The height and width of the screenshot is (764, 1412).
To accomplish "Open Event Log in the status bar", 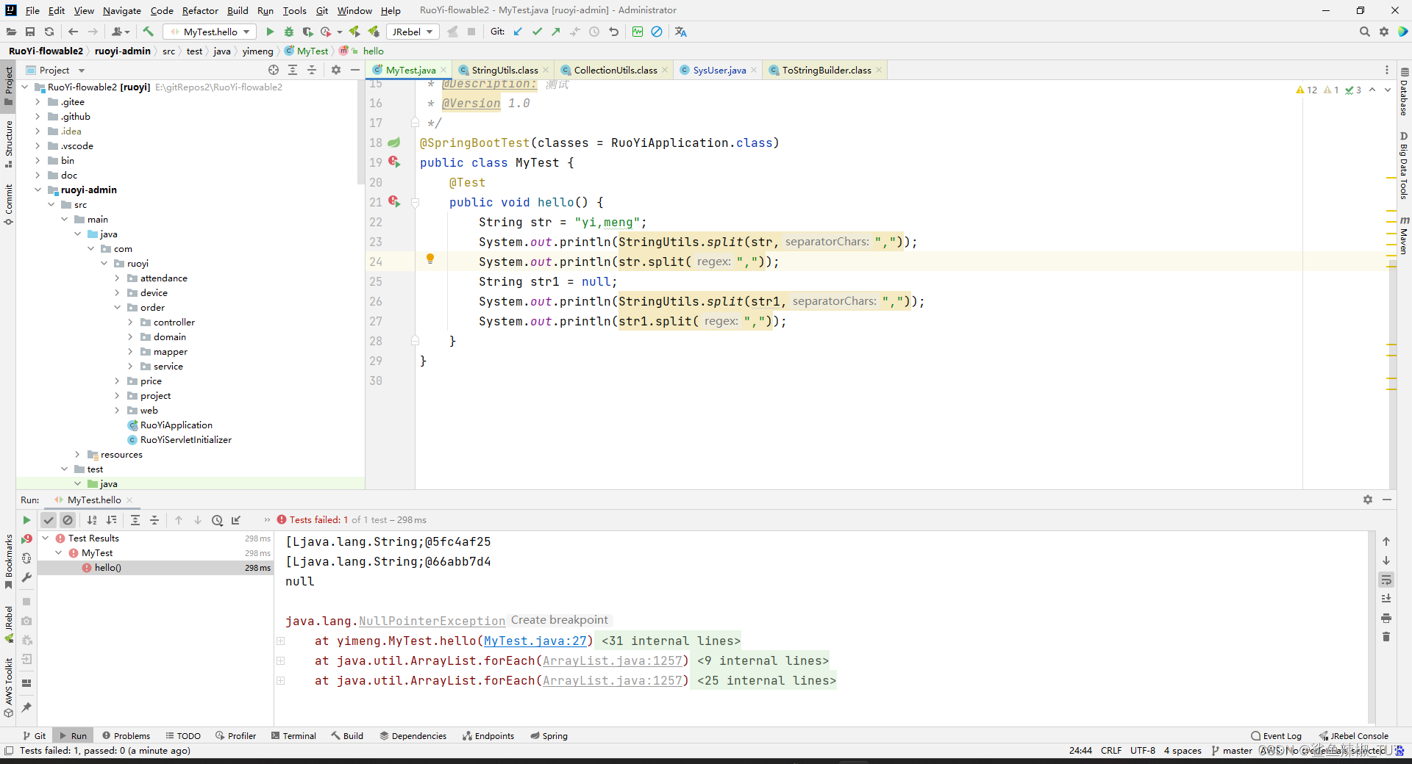I will tap(1276, 735).
